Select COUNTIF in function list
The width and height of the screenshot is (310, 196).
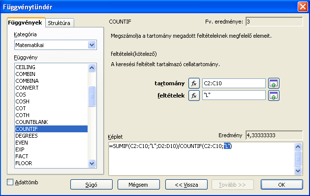[51, 129]
